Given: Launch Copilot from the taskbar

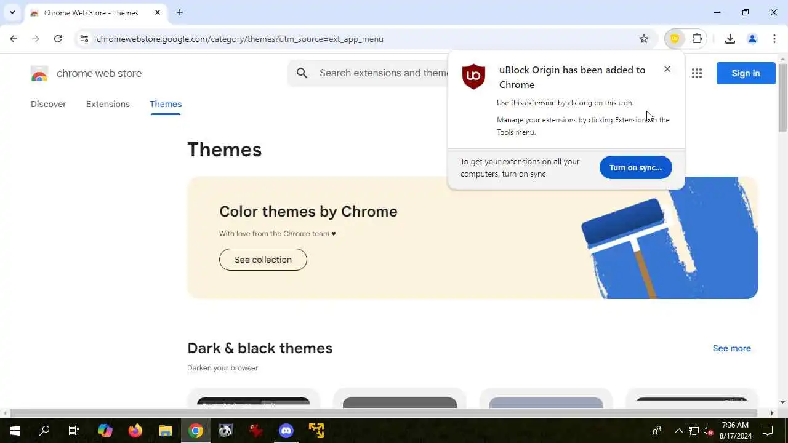Looking at the screenshot, I should 105,431.
